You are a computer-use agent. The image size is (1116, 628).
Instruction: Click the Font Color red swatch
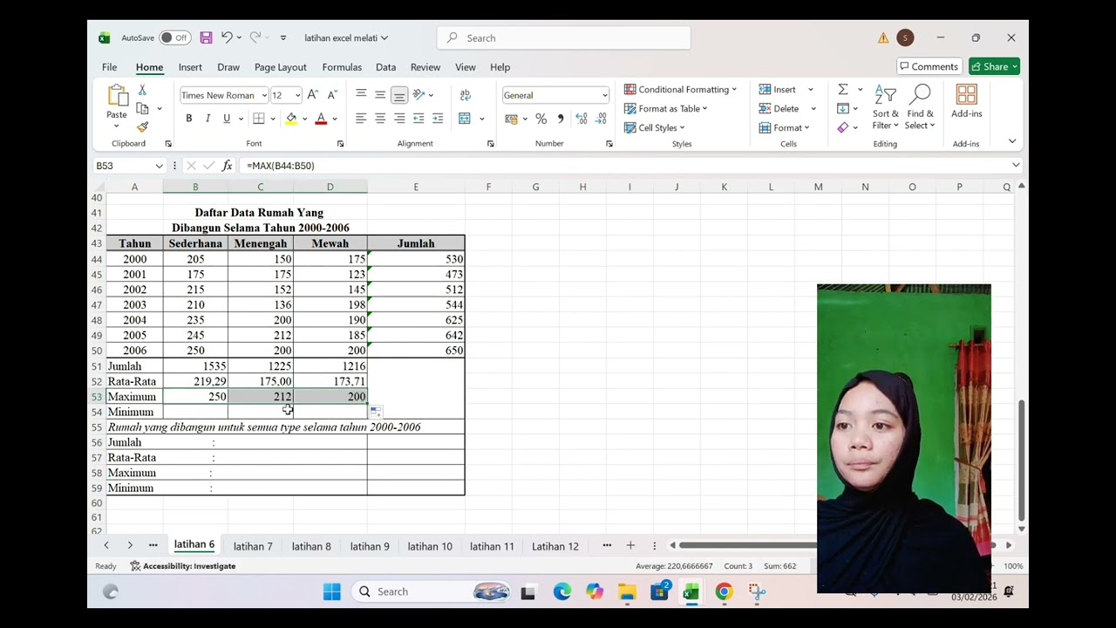coord(321,119)
